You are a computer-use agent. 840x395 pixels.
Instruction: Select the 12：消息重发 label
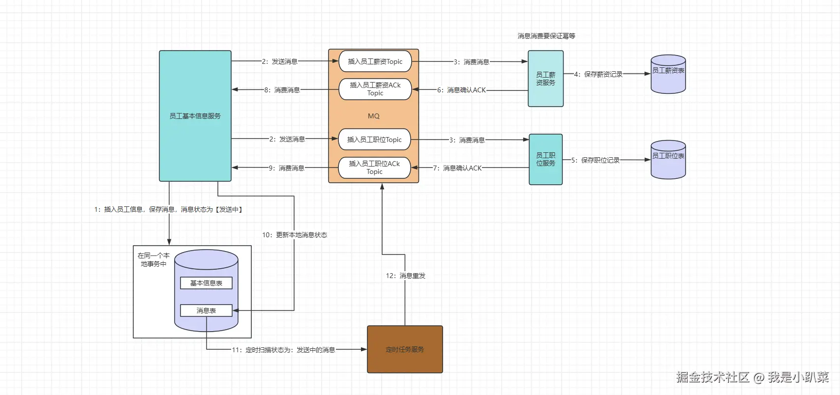(x=405, y=276)
